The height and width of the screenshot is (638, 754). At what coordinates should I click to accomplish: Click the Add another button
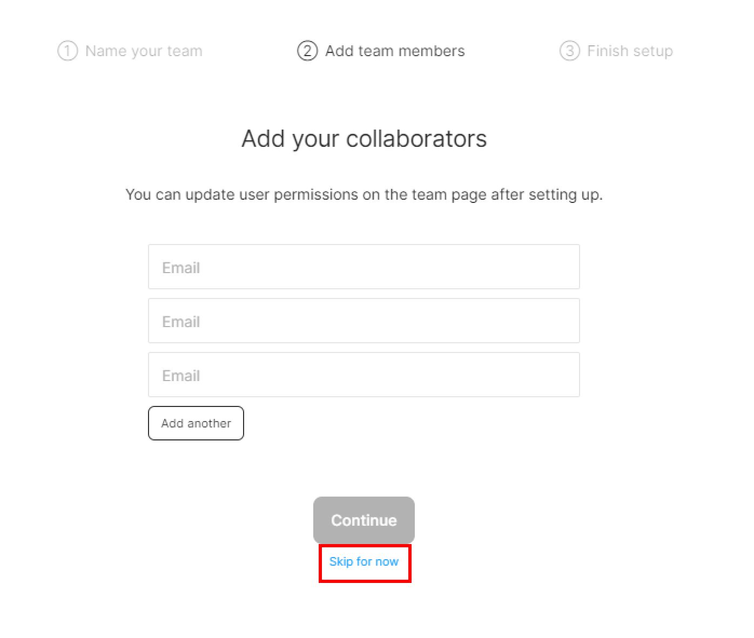(x=196, y=423)
